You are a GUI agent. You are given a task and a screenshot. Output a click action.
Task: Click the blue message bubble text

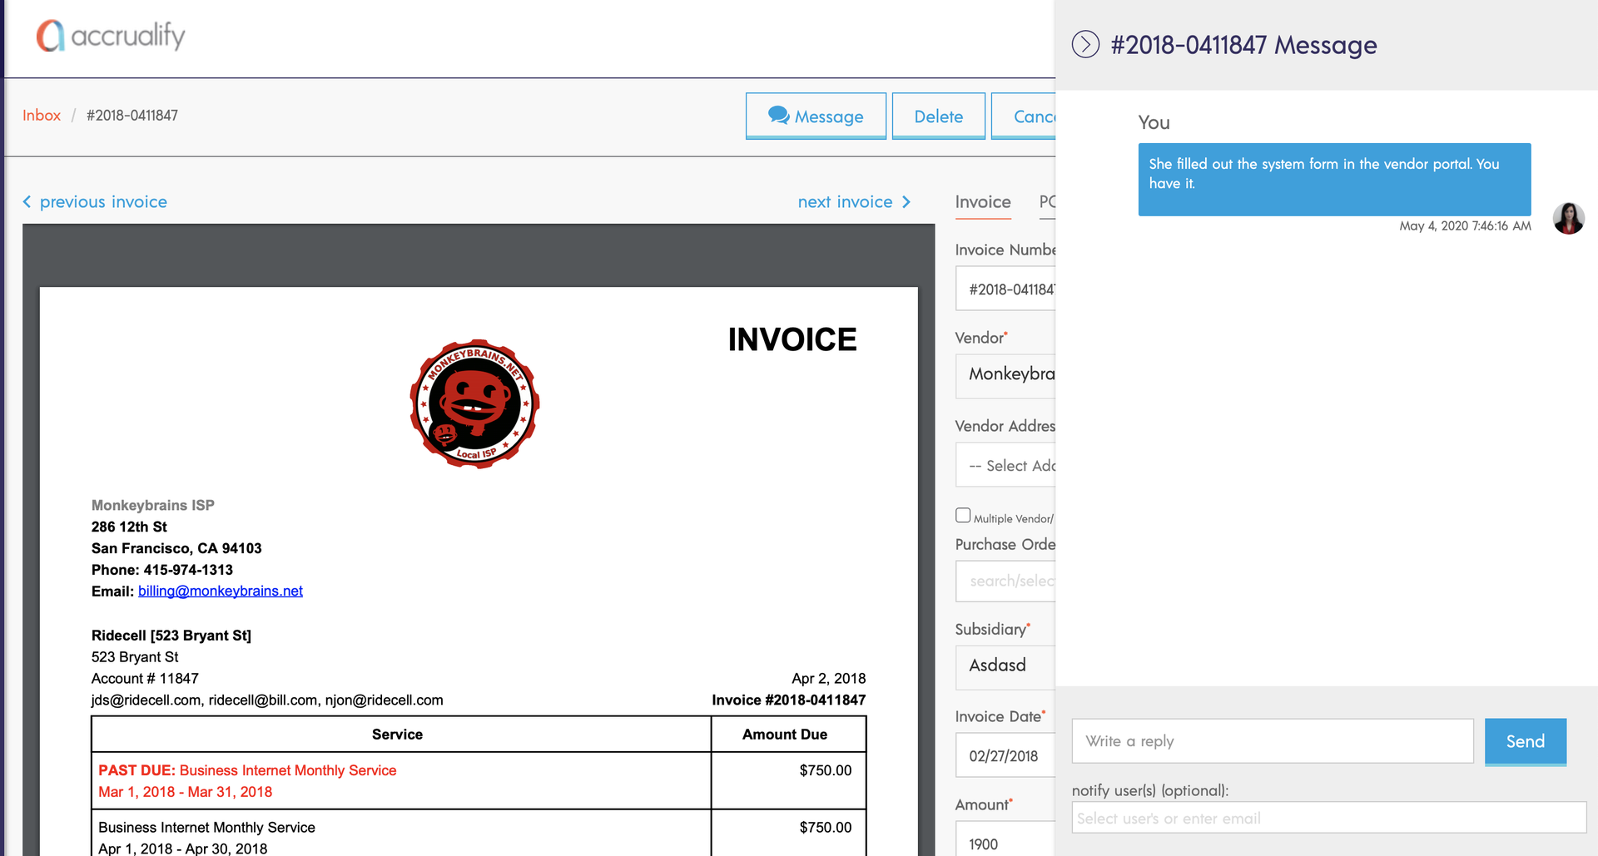click(1324, 173)
